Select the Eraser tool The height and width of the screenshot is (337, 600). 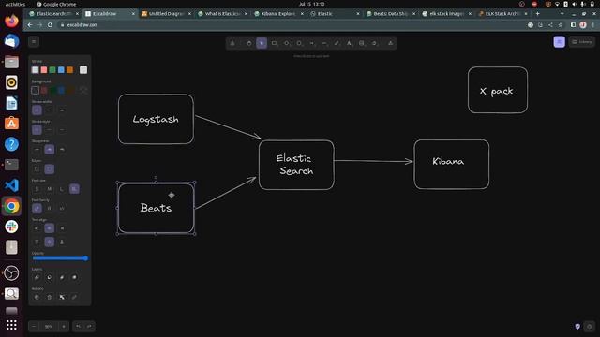[x=374, y=43]
